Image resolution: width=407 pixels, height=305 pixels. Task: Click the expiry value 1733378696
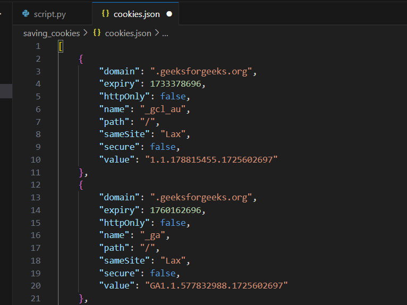point(175,84)
